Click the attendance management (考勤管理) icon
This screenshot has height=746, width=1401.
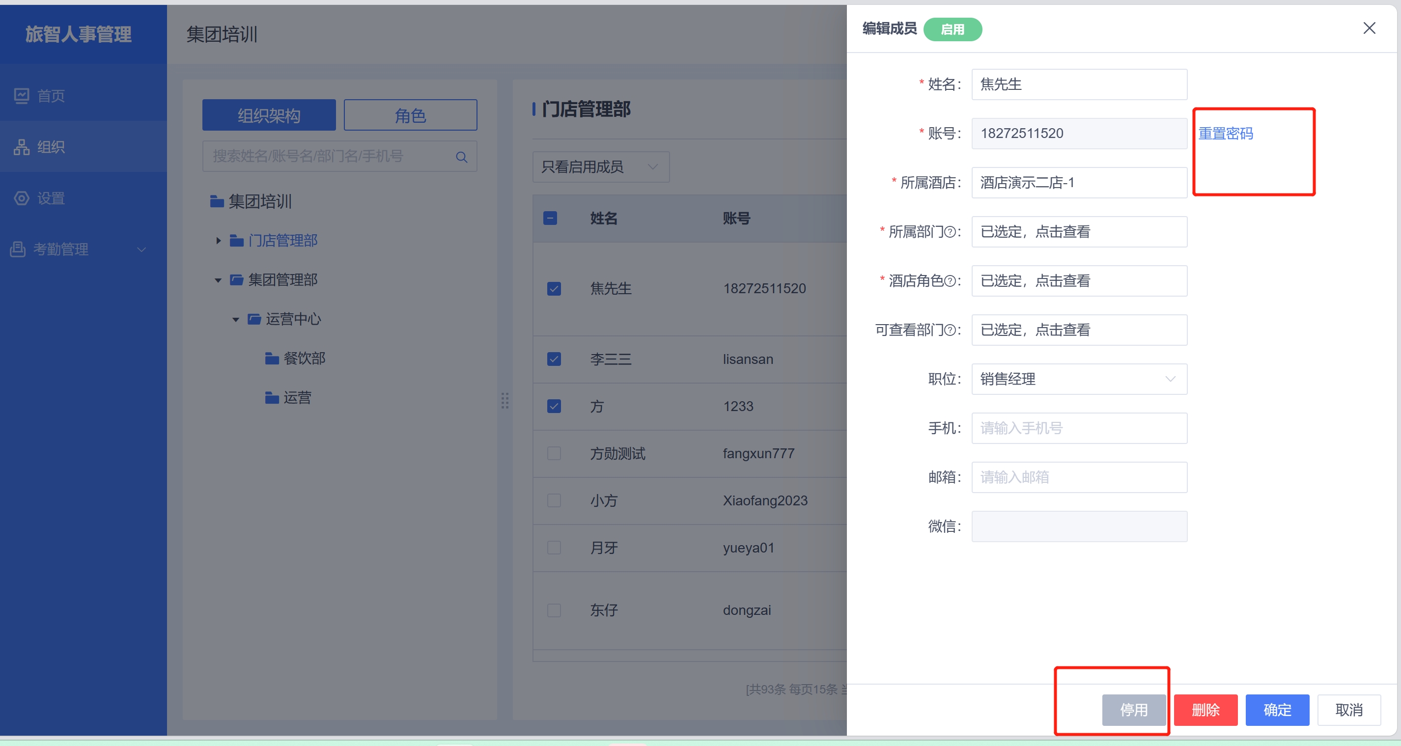(18, 249)
